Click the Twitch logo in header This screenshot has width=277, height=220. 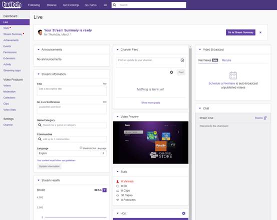(x=12, y=5)
